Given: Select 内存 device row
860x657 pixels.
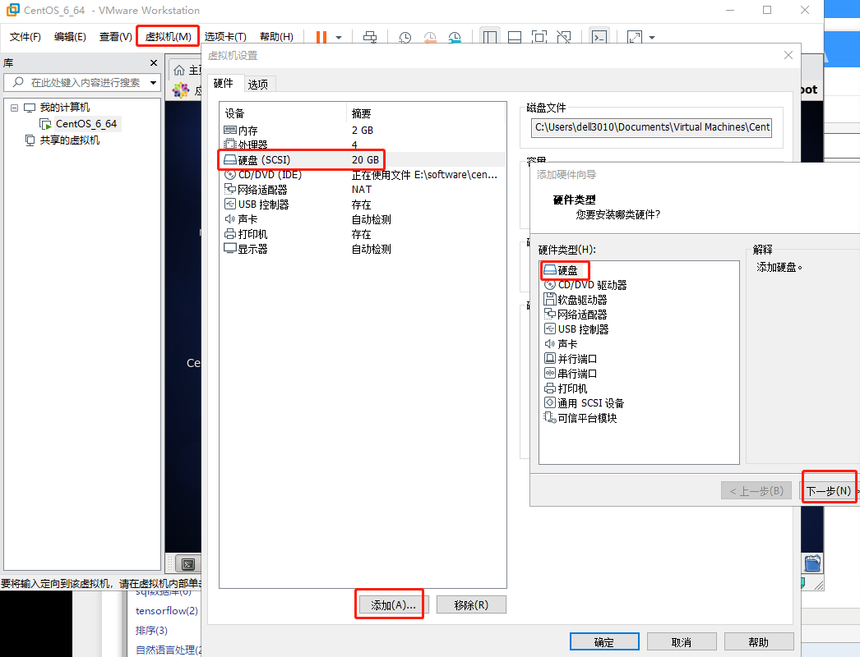Looking at the screenshot, I should click(x=362, y=131).
